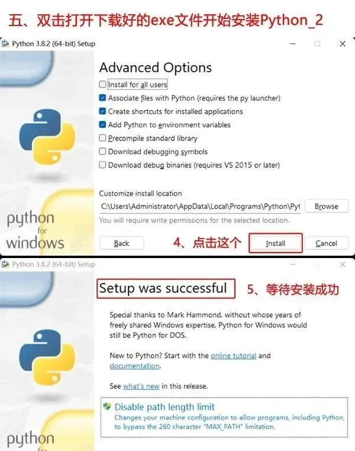Click the install location path field
The height and width of the screenshot is (451, 355).
tap(200, 207)
